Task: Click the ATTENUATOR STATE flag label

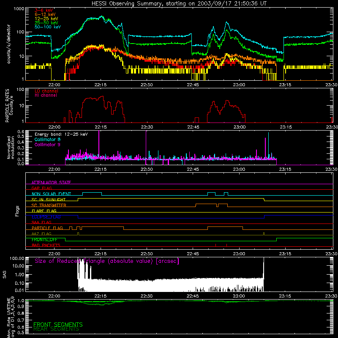Action: coord(51,183)
